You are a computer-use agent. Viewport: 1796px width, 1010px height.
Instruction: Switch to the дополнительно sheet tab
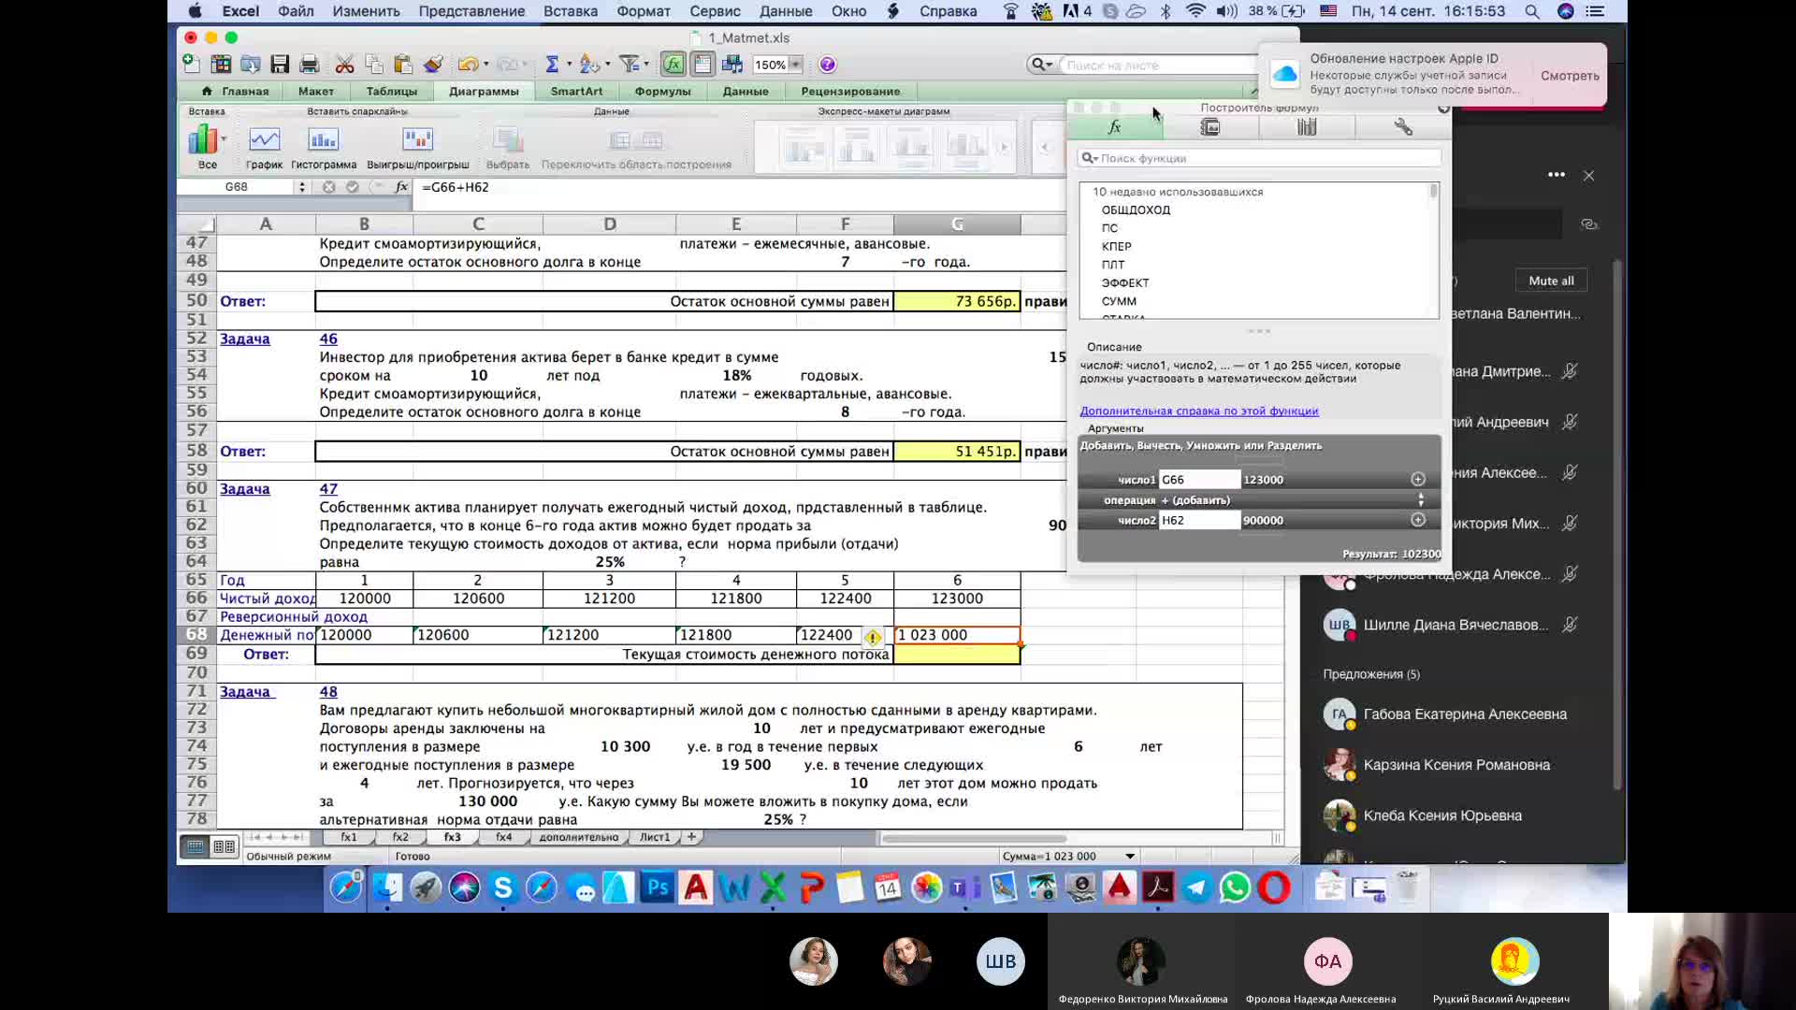click(x=578, y=837)
